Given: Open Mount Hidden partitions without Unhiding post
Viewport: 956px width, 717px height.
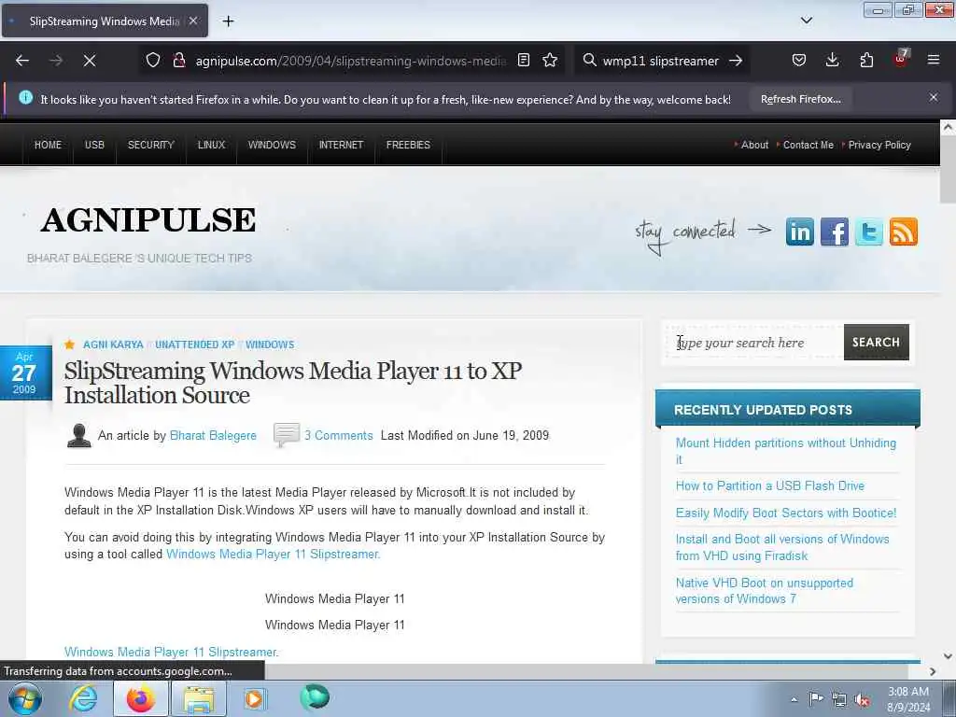Looking at the screenshot, I should 785,451.
